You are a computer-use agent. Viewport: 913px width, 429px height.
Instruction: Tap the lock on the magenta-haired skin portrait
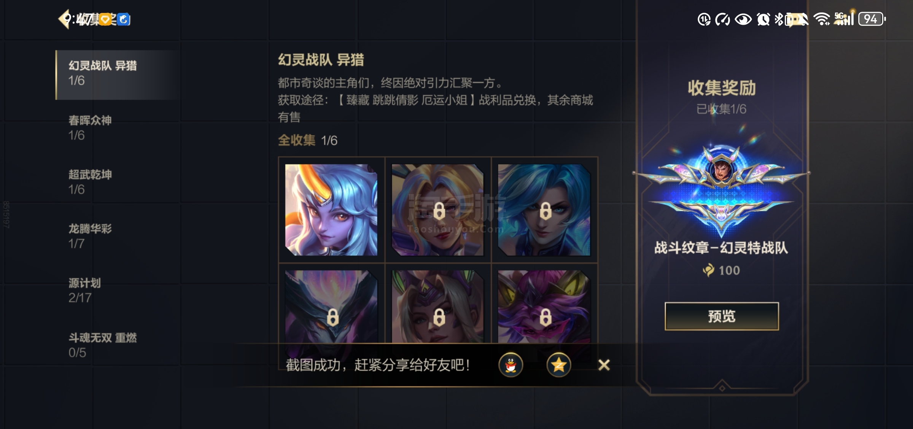click(x=546, y=317)
